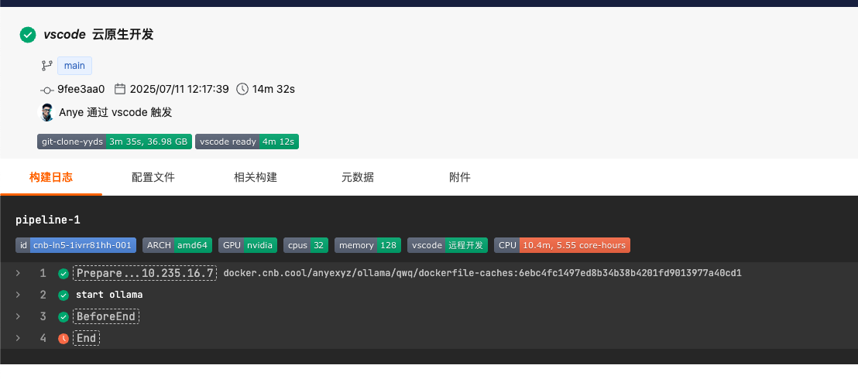Open the 相关构建 tab
Screen dimensions: 858x379
point(256,177)
